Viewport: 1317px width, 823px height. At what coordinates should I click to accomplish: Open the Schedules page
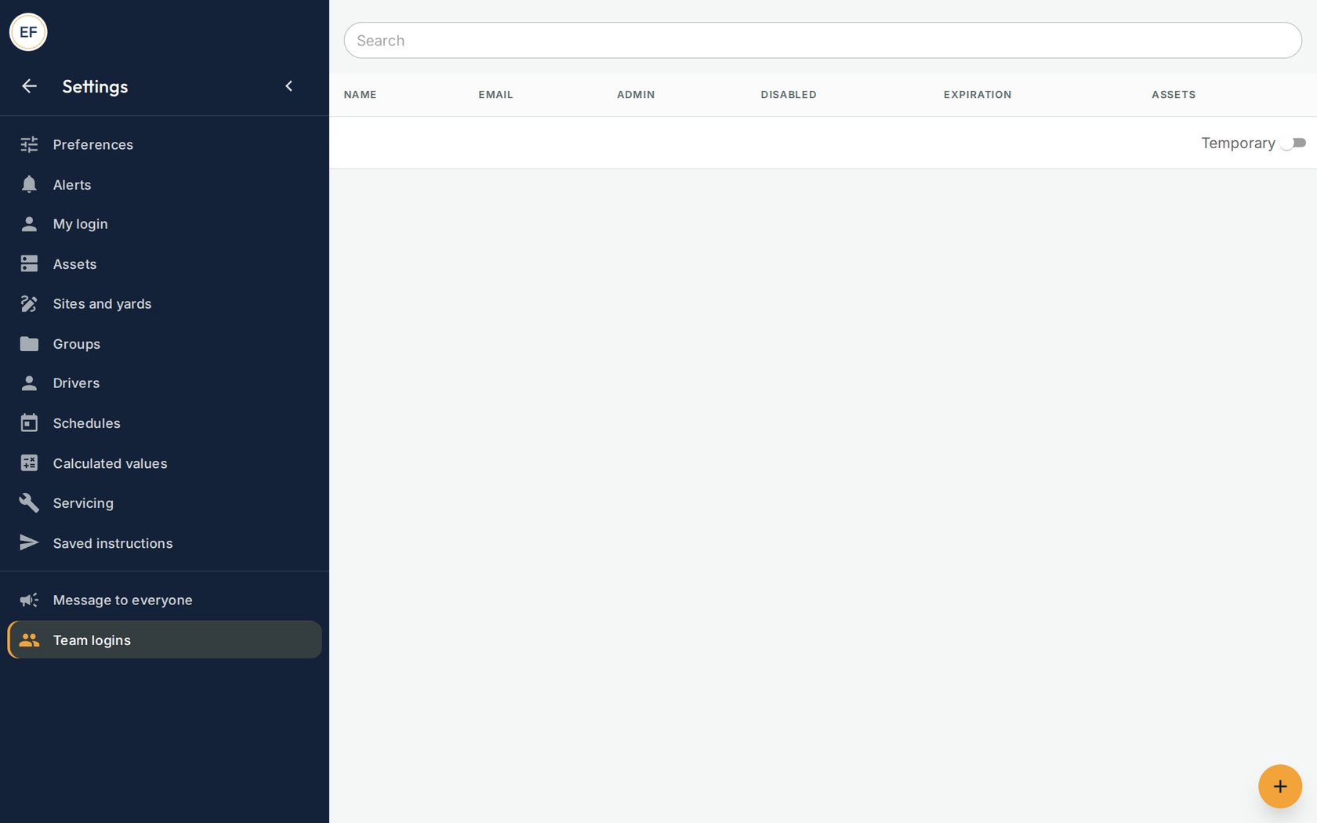pyautogui.click(x=165, y=423)
